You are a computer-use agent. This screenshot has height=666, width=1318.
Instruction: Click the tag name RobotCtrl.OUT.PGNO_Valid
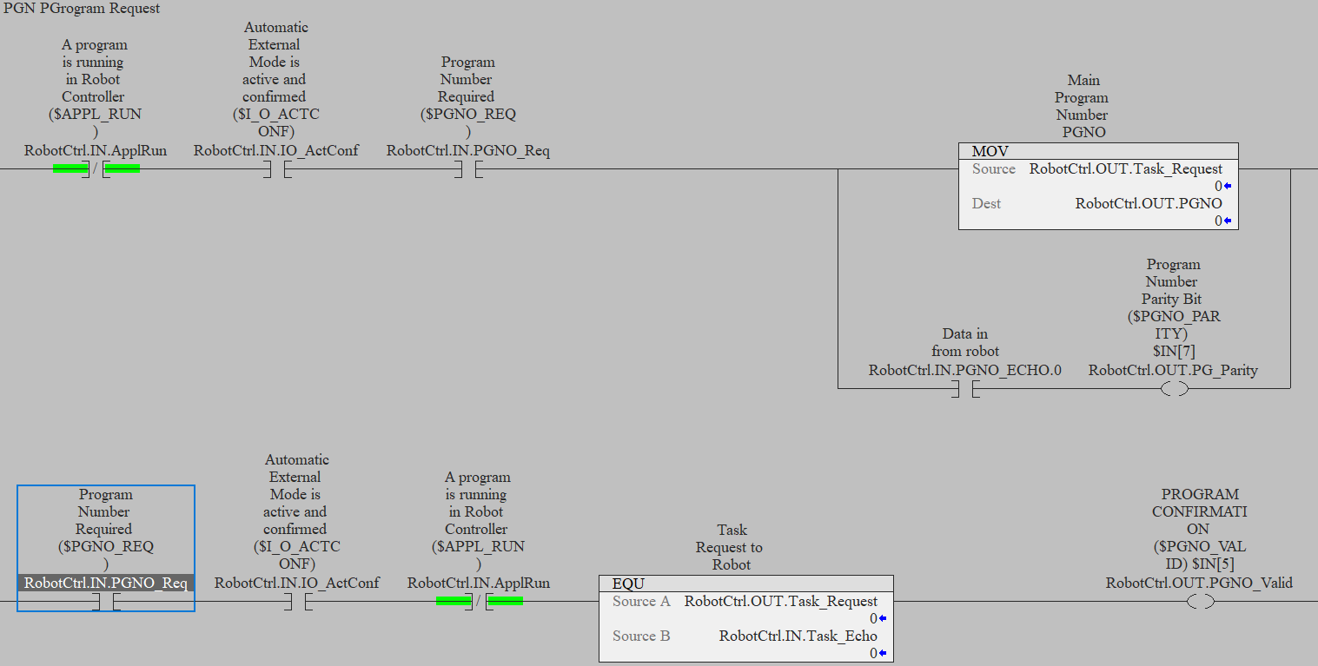tap(1199, 583)
